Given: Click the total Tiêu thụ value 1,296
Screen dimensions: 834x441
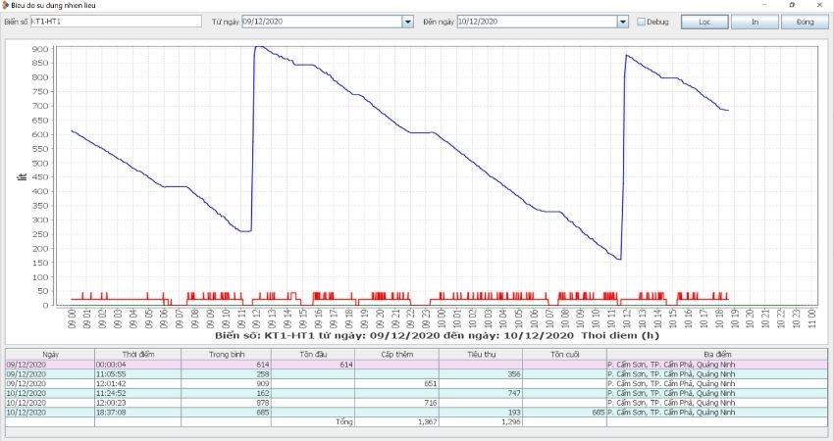Looking at the screenshot, I should pos(511,421).
